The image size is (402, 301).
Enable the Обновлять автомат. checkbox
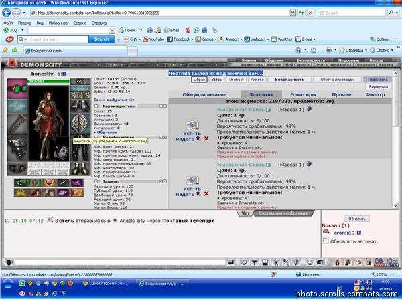tap(326, 241)
